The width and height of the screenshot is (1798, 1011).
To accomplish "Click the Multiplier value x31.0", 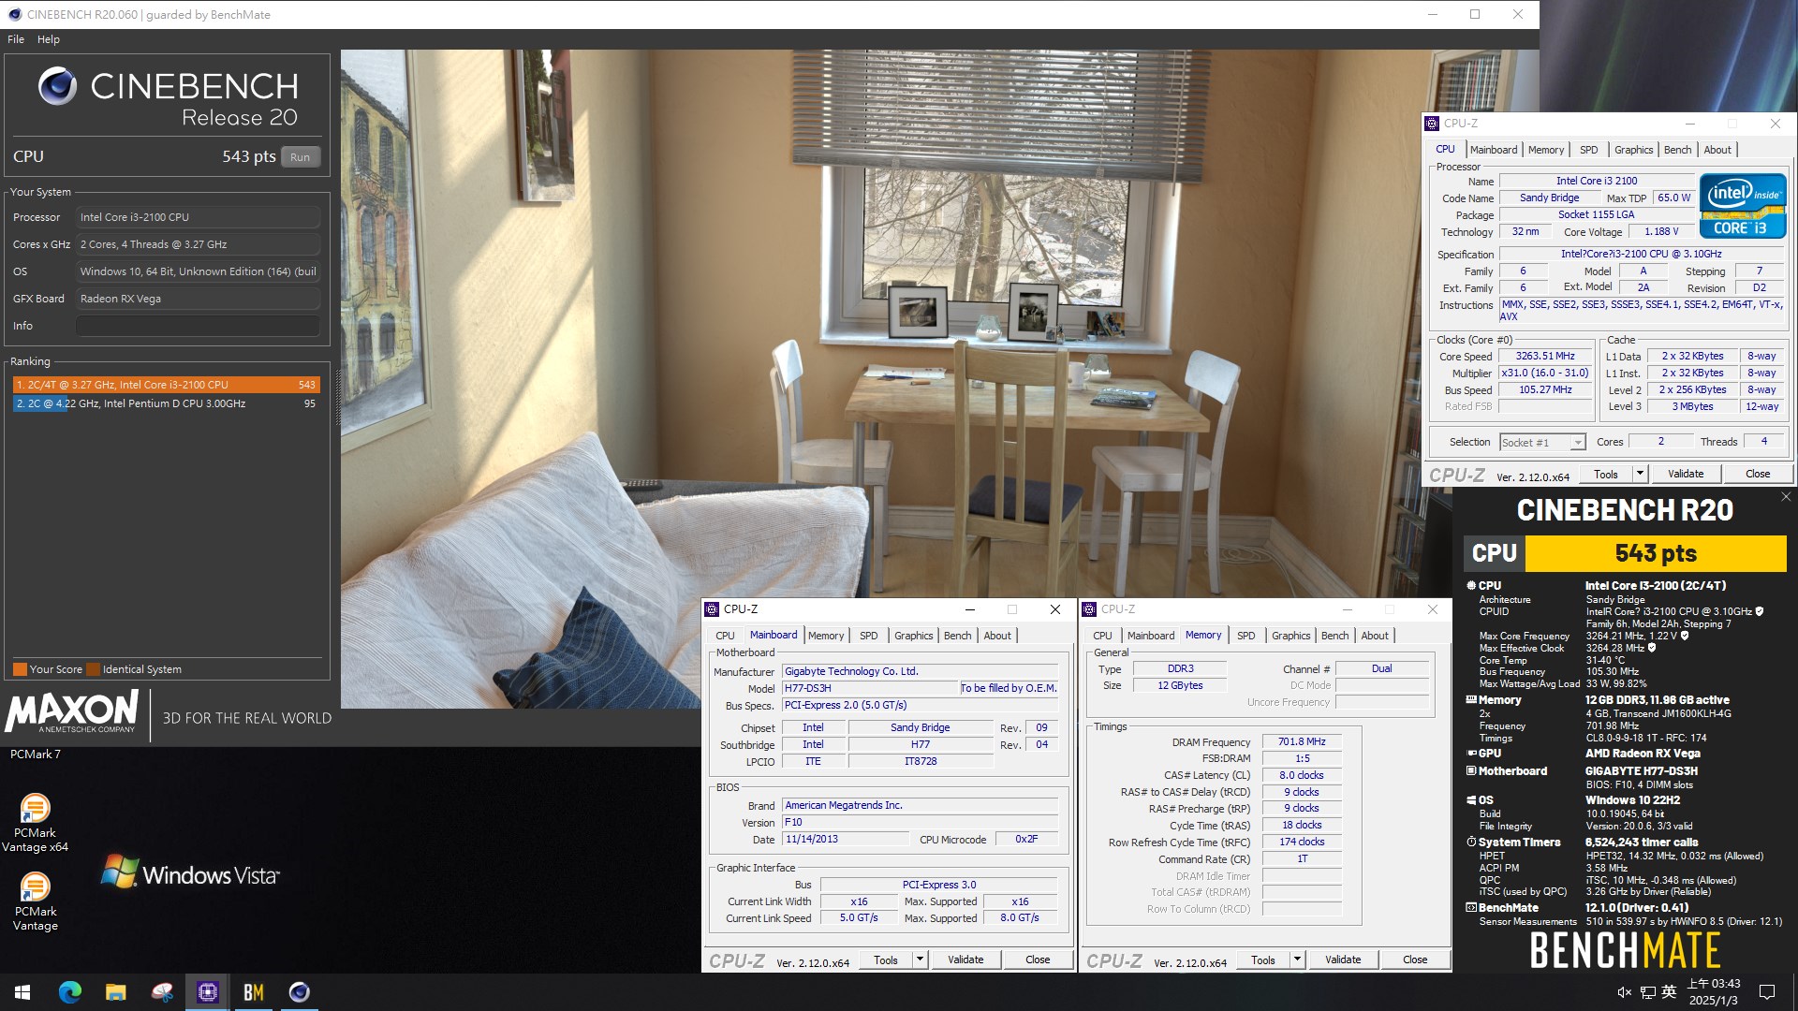I will [x=1545, y=373].
